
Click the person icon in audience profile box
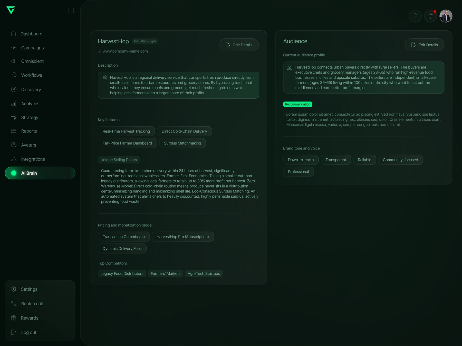(290, 67)
